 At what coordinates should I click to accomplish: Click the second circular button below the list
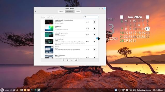68,60
